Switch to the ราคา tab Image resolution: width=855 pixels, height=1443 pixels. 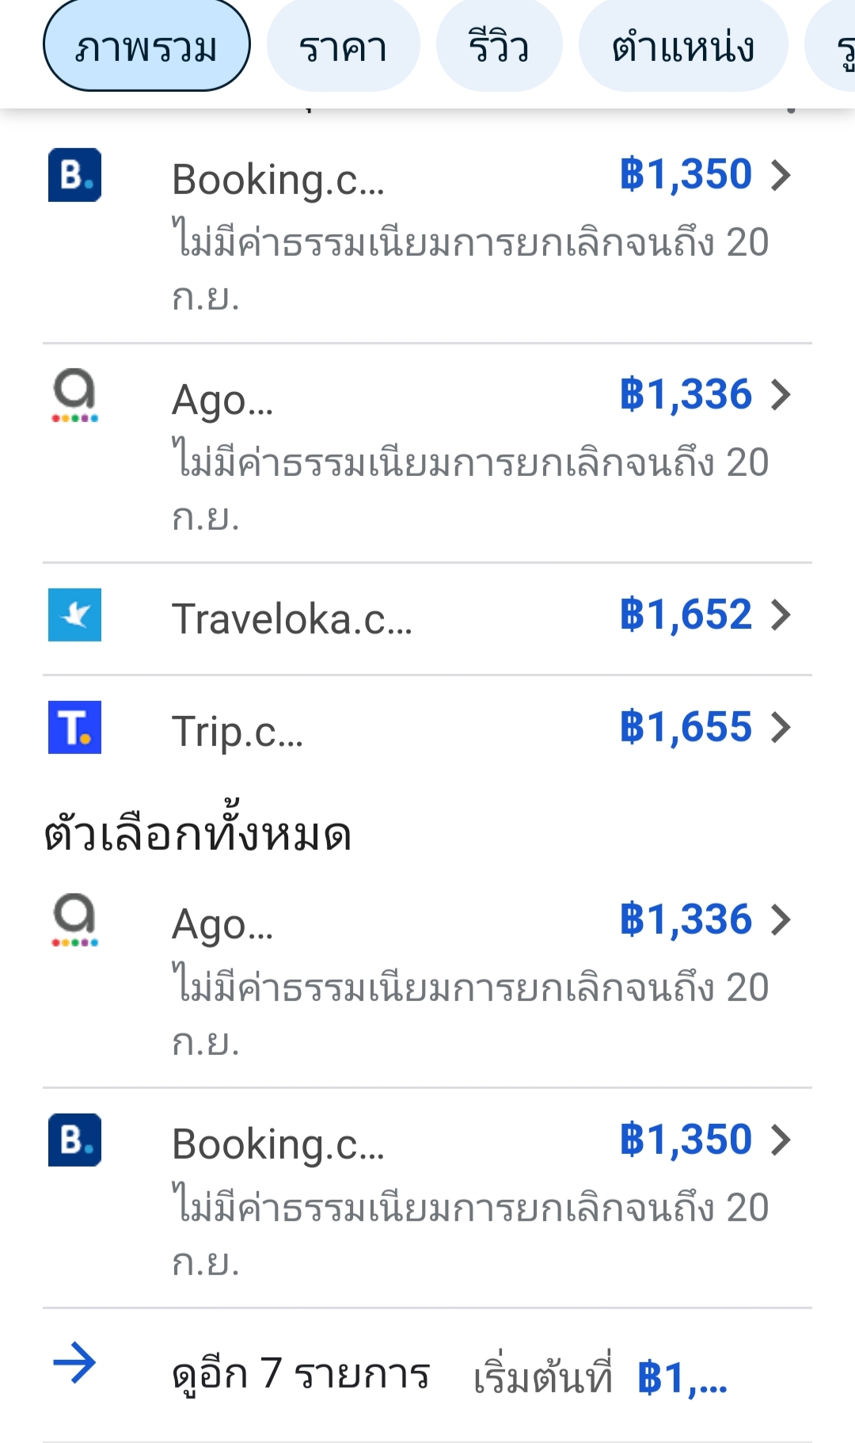343,48
